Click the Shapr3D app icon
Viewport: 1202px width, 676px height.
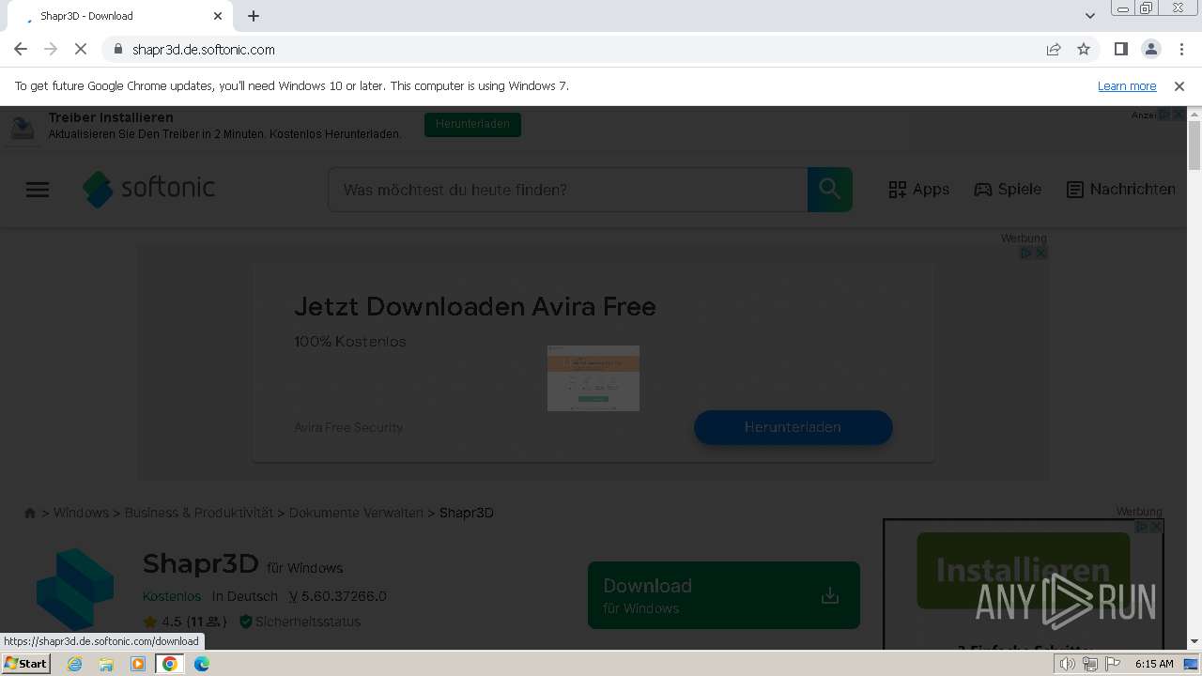(75, 590)
